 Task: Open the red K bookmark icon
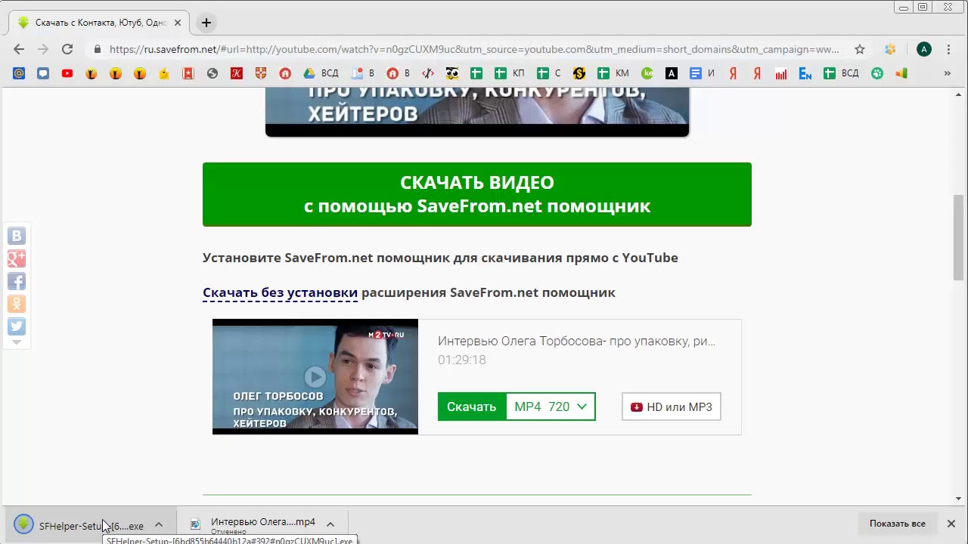tap(237, 73)
